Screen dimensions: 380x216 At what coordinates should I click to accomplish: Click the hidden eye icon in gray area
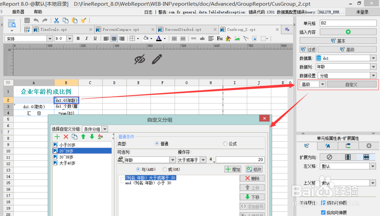(140, 59)
